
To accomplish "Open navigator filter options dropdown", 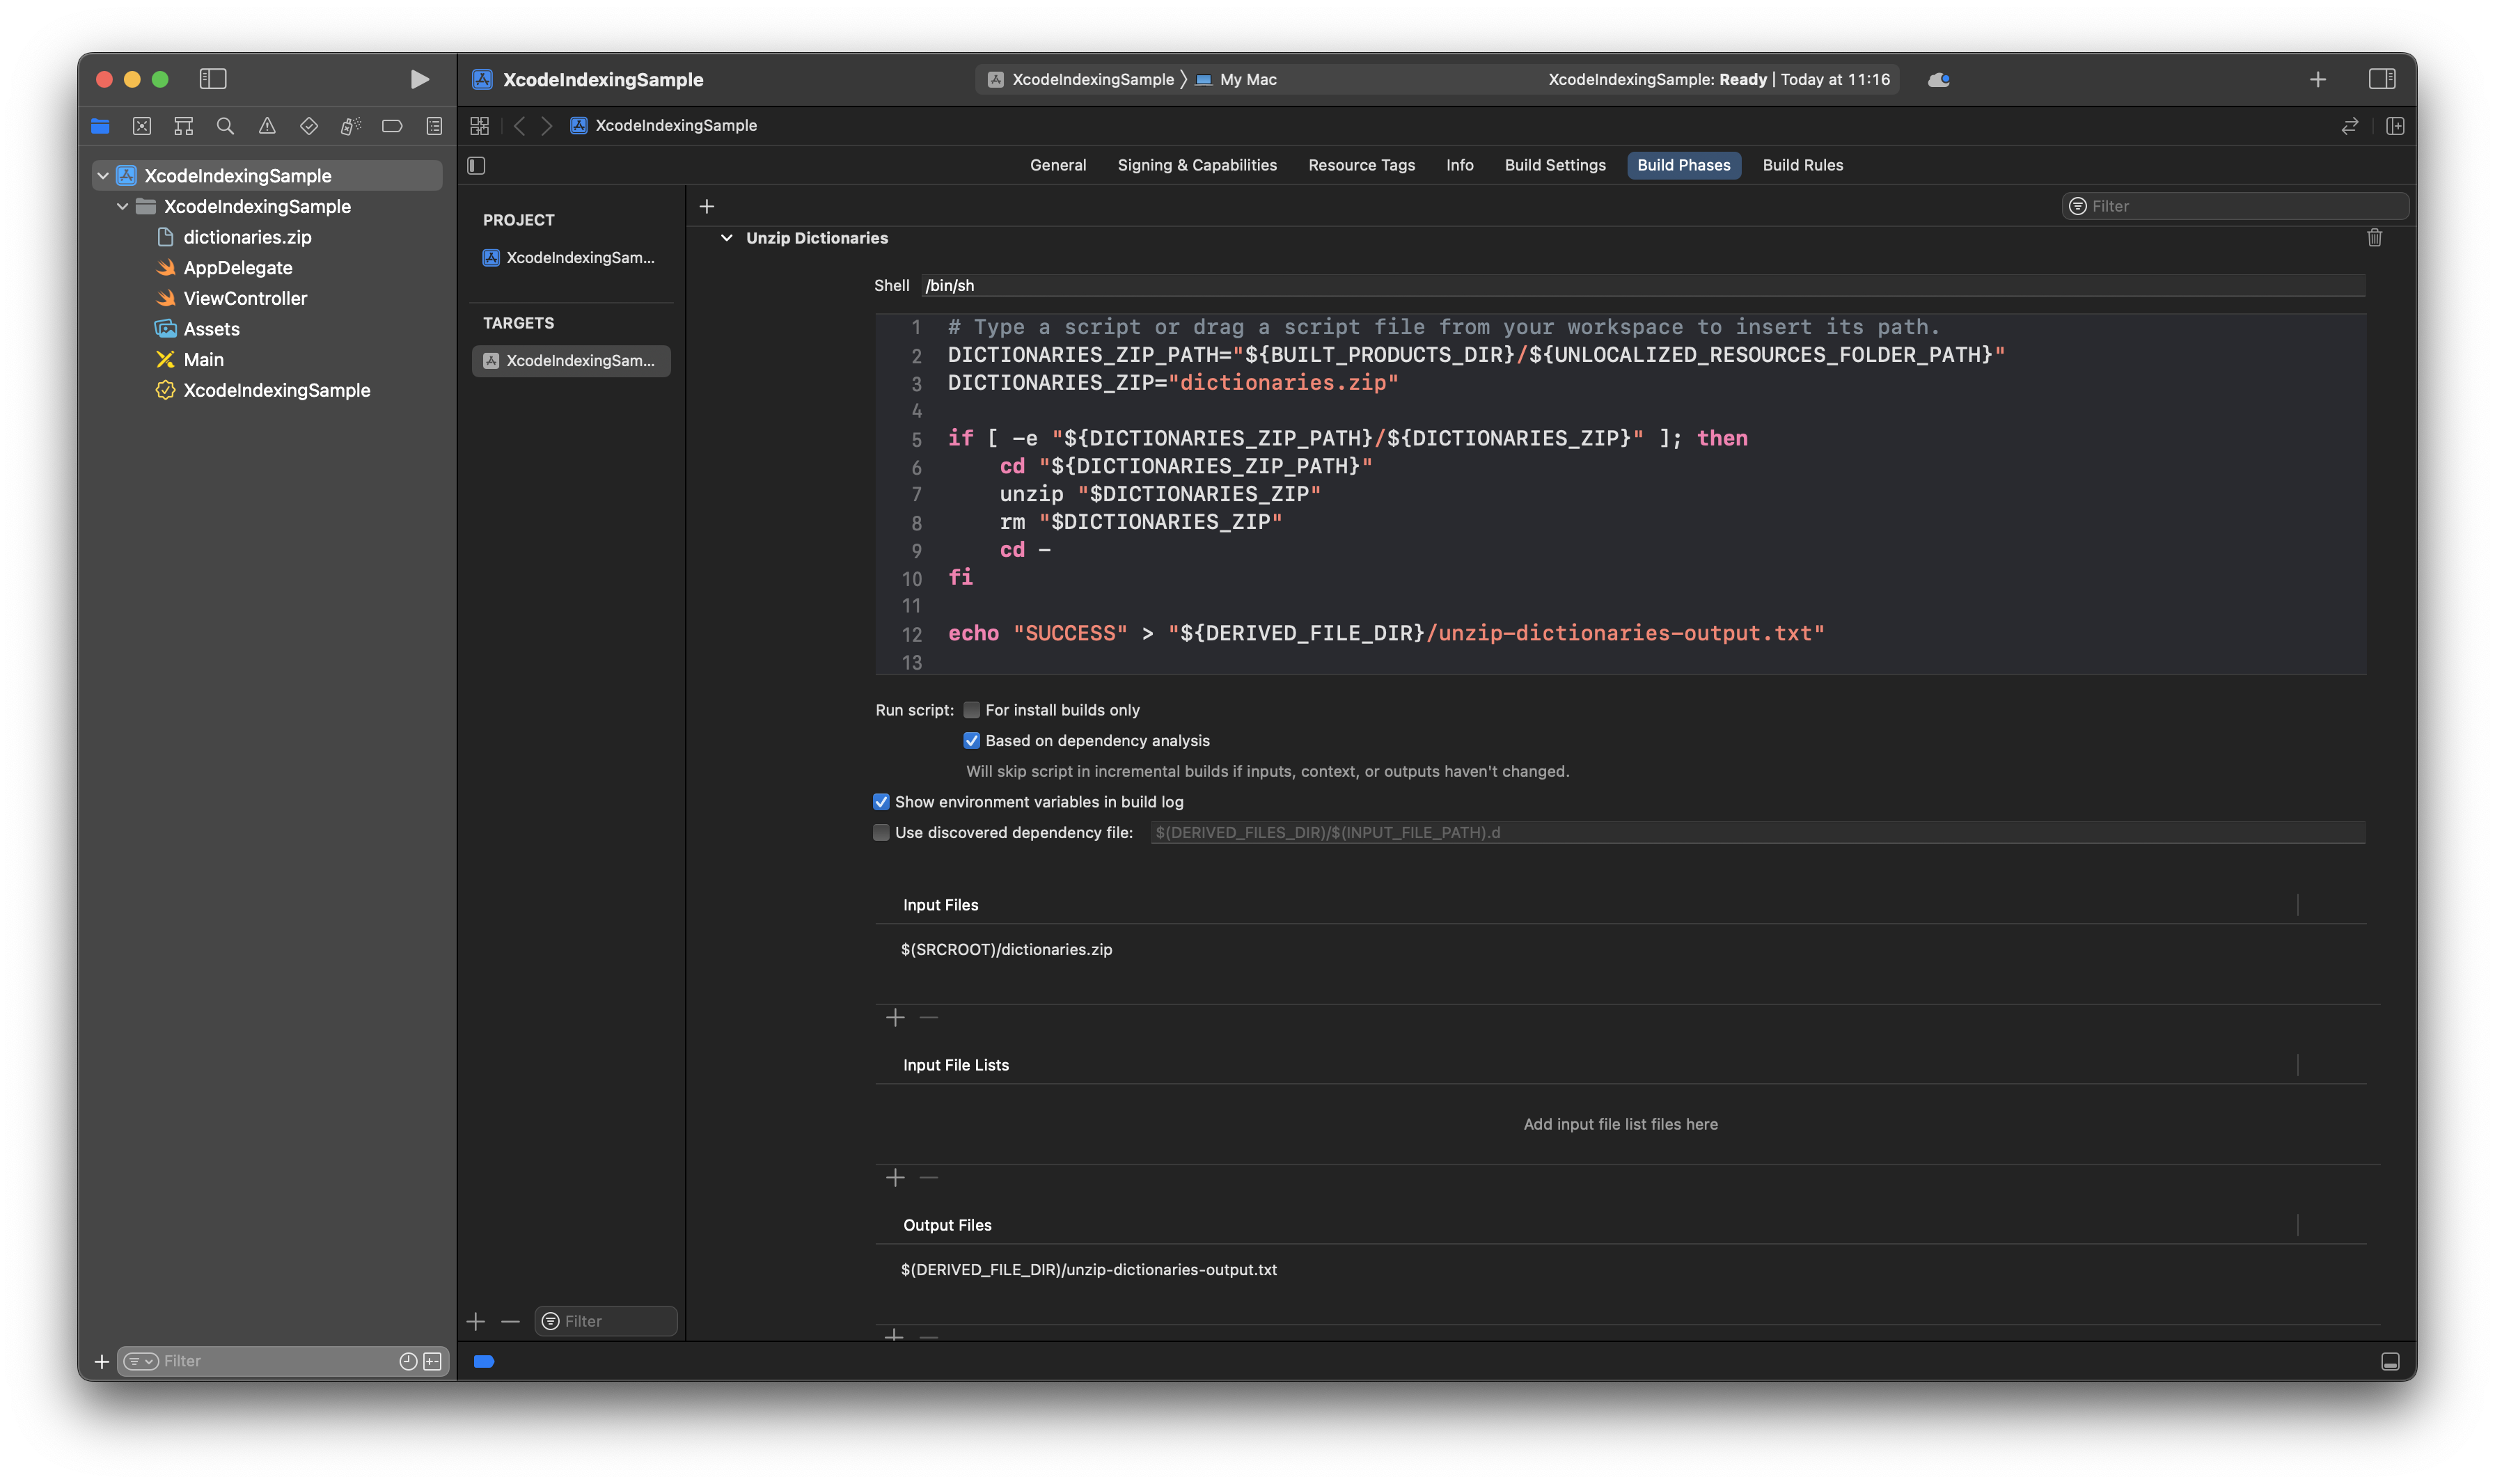I will pyautogui.click(x=141, y=1361).
